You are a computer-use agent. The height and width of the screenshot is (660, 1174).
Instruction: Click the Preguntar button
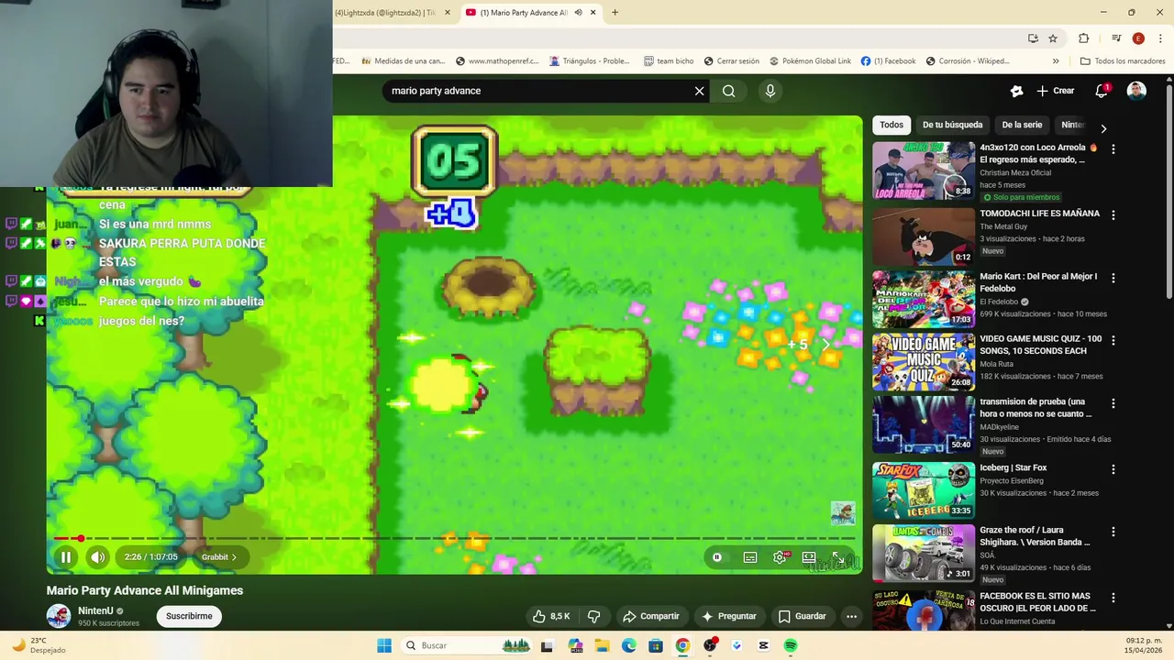[x=729, y=616]
